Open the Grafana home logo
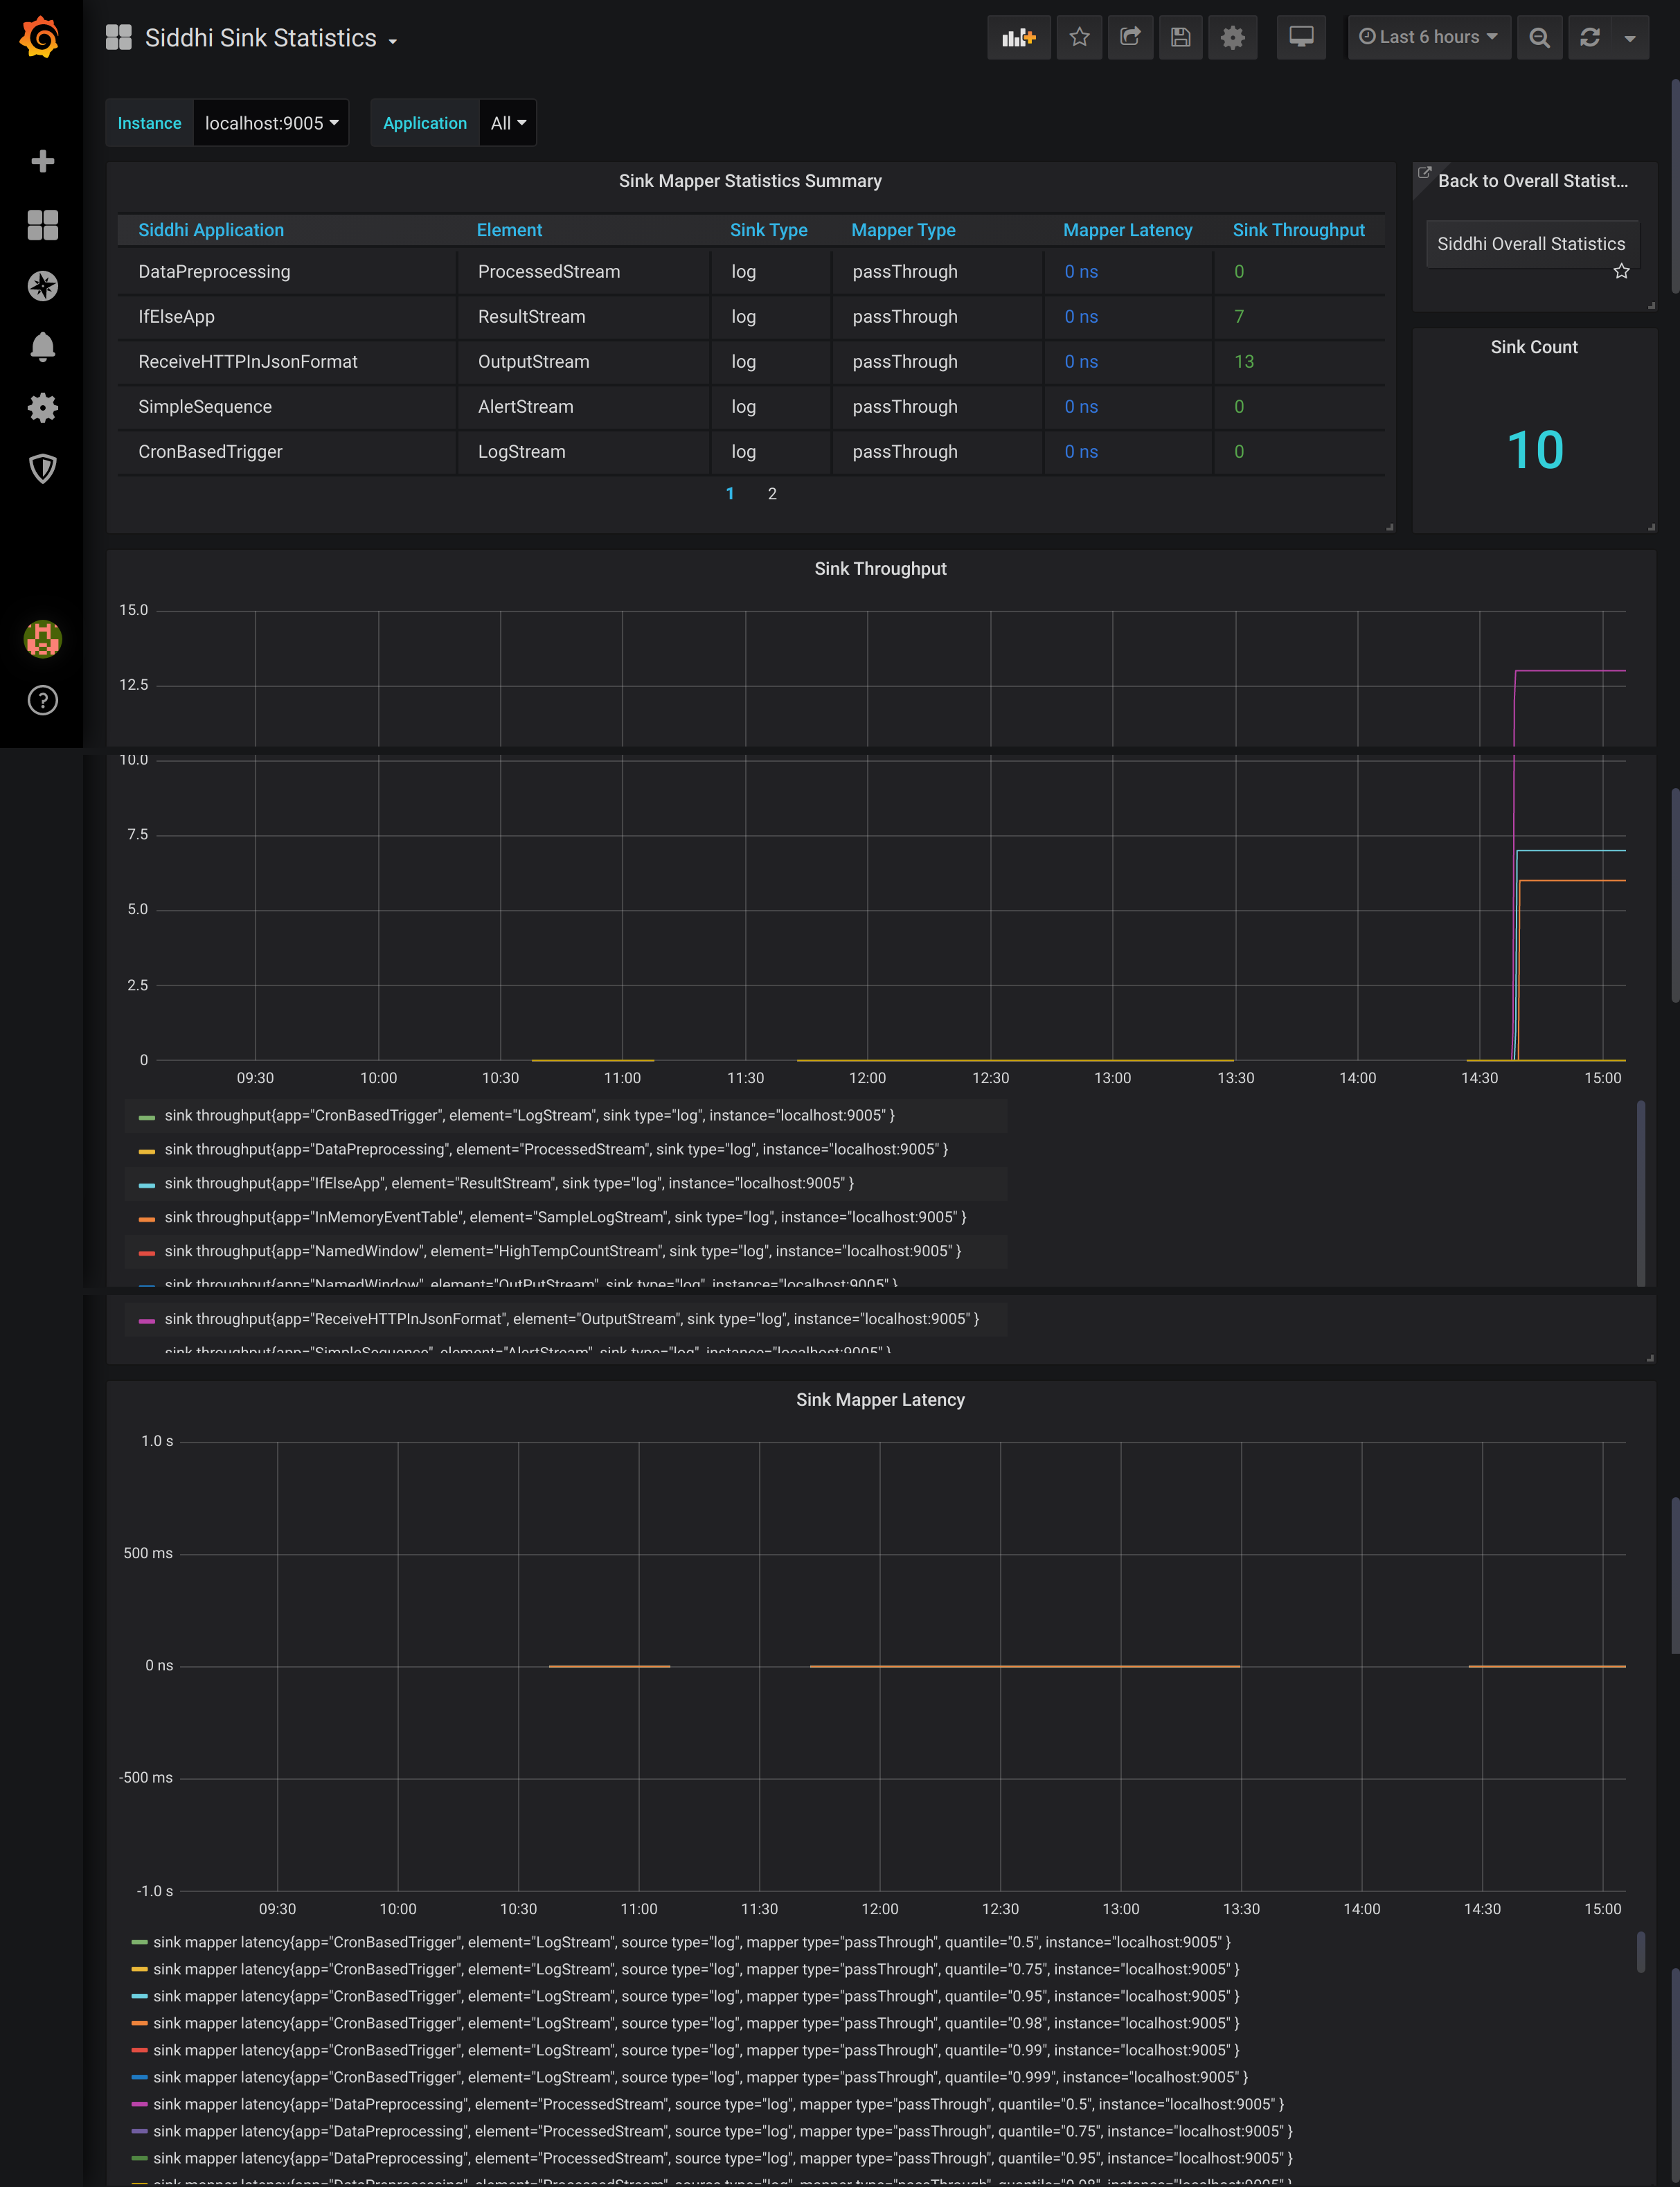This screenshot has width=1680, height=2187. [x=40, y=37]
